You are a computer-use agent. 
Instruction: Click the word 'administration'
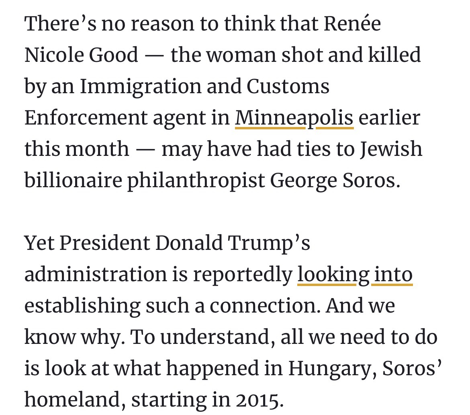[x=95, y=274]
